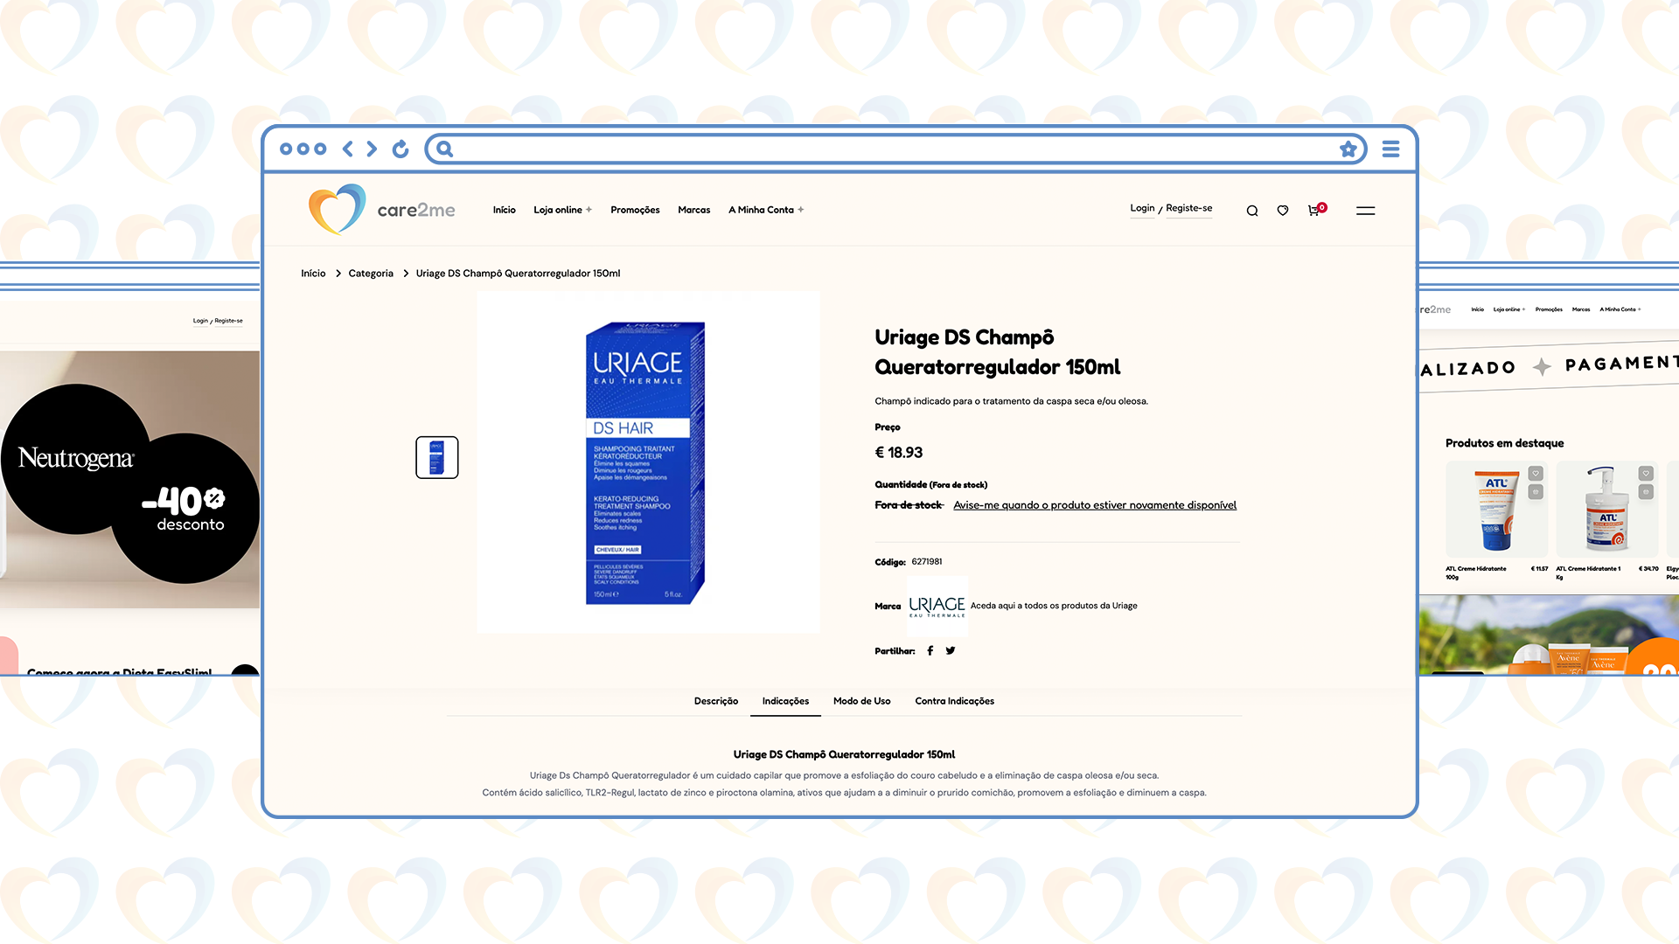
Task: Click Início in the right background page
Action: (1477, 309)
